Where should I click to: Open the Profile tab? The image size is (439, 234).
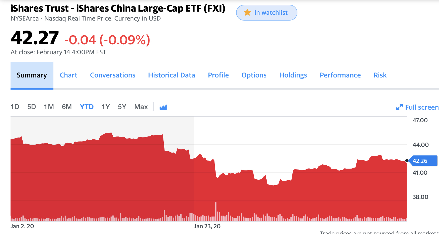point(218,75)
